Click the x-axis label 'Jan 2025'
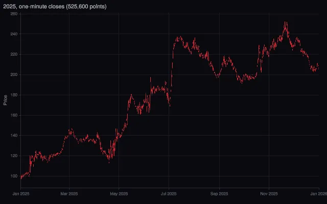Viewport: 327px width, 204px height. pos(21,194)
